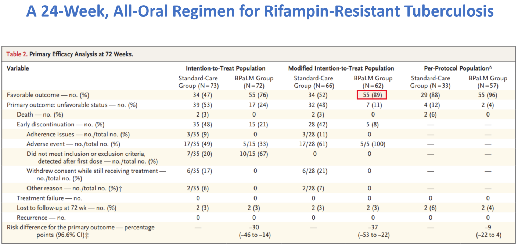Select the 'Adherence issues' row label
Viewport: 518px width, 247px height.
78,135
